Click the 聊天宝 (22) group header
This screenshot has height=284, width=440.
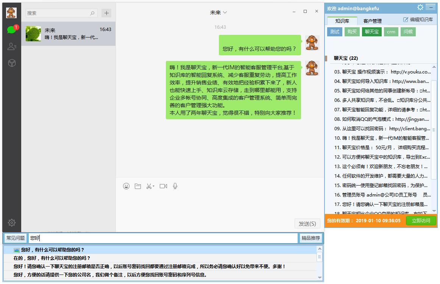[x=346, y=58]
